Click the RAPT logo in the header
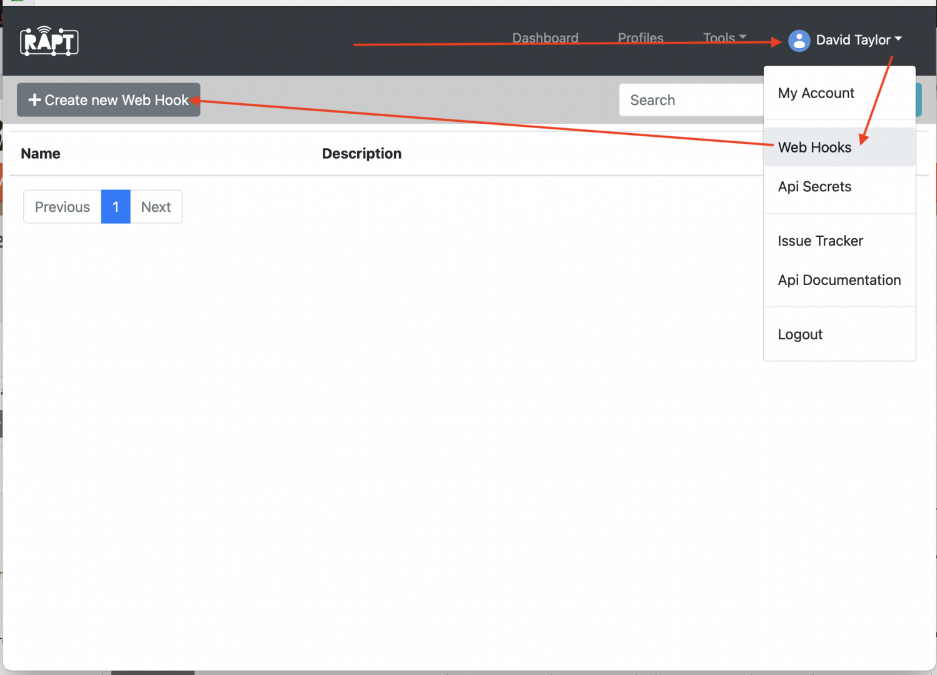This screenshot has width=937, height=675. click(x=49, y=41)
